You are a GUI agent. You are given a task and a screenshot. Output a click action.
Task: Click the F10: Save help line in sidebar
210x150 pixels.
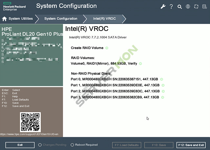click(10, 103)
